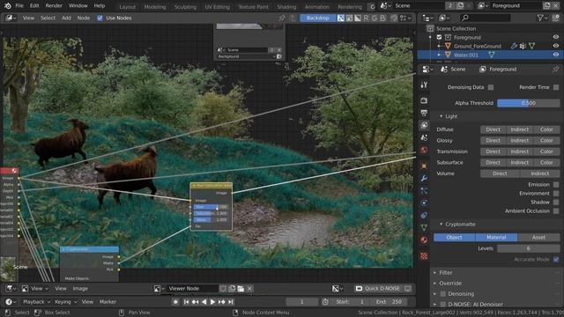This screenshot has width=564, height=317.
Task: Click the pin node tree icon
Action: point(282,18)
